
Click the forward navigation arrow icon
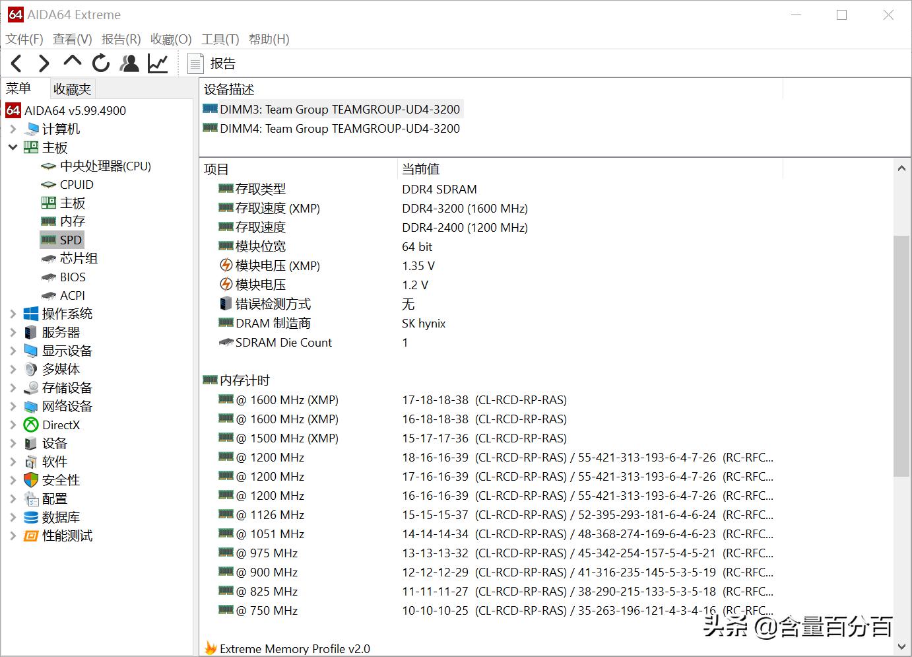(x=44, y=63)
